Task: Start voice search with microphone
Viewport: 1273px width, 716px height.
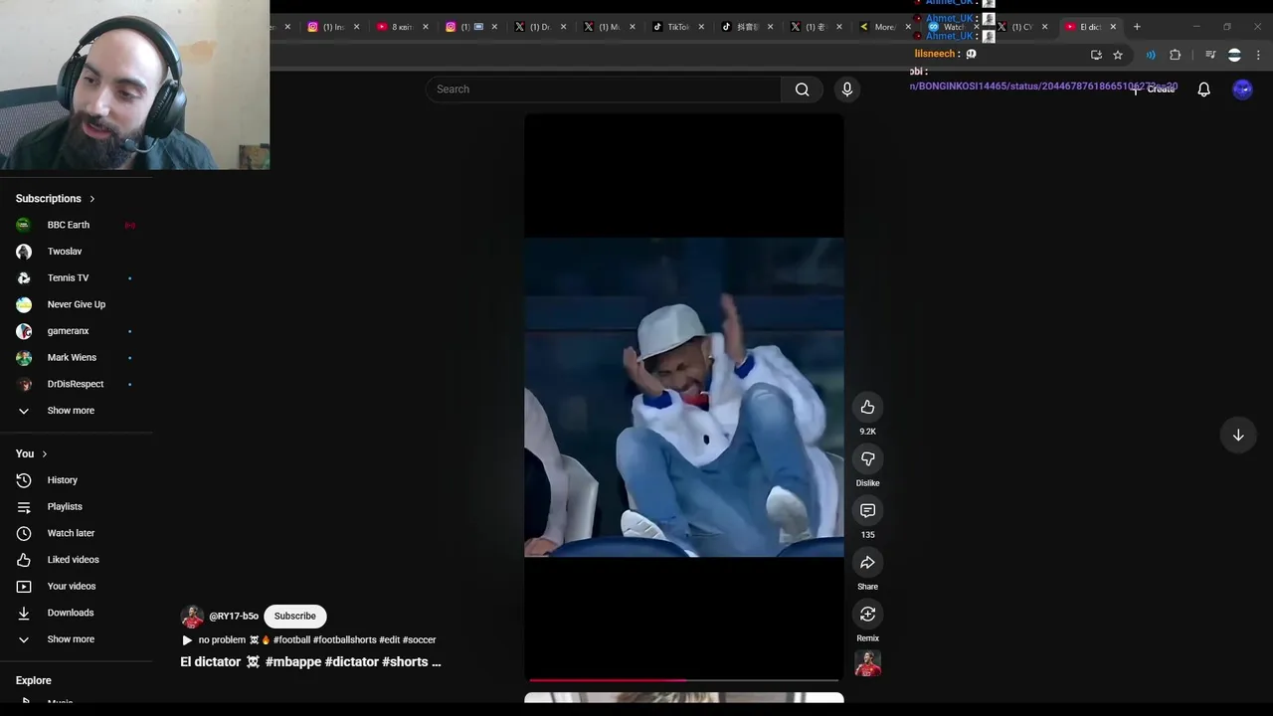Action: pos(847,89)
